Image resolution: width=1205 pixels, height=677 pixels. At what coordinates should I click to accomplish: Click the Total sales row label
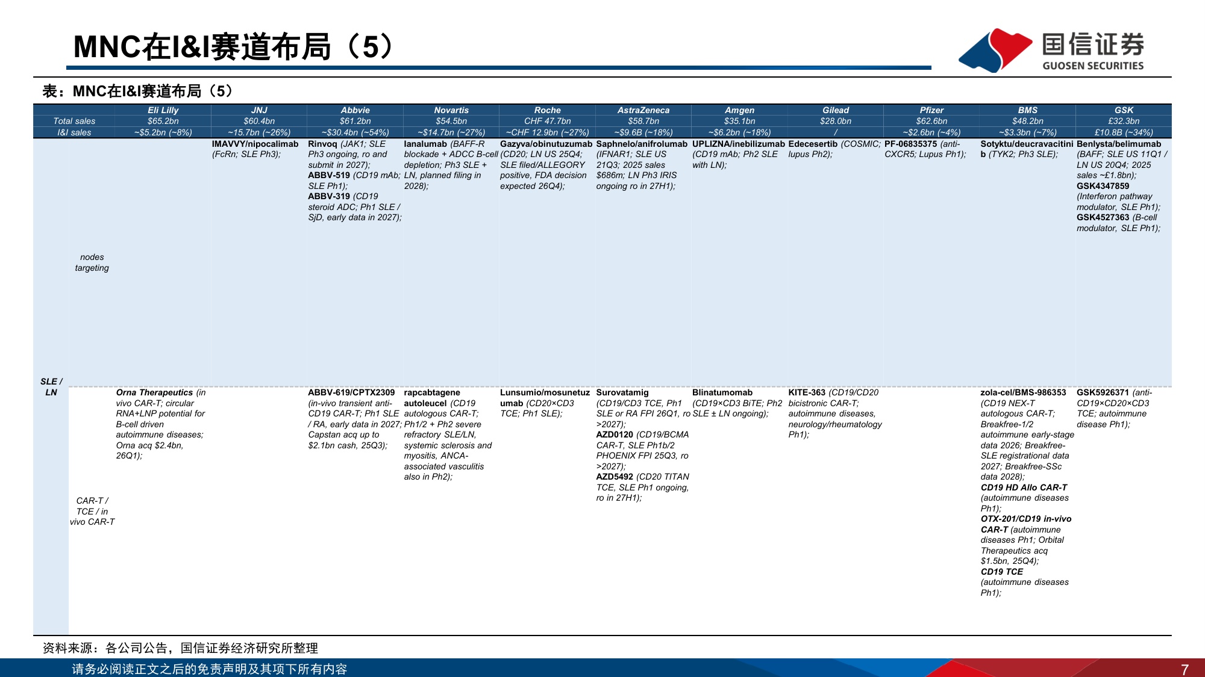click(x=74, y=121)
